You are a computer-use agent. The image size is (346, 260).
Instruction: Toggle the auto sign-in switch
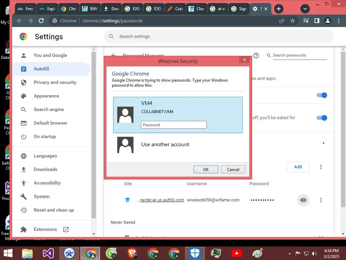pyautogui.click(x=322, y=118)
